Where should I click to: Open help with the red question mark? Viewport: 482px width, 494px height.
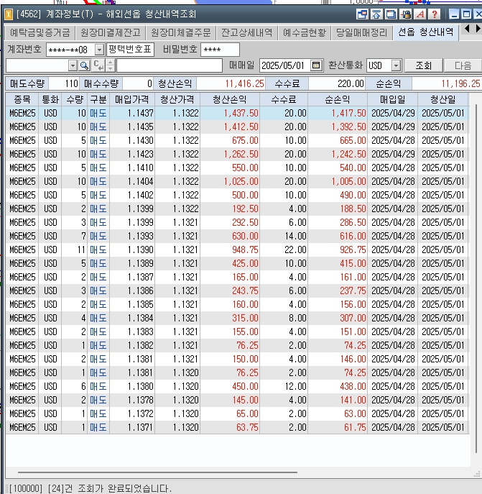(x=435, y=14)
